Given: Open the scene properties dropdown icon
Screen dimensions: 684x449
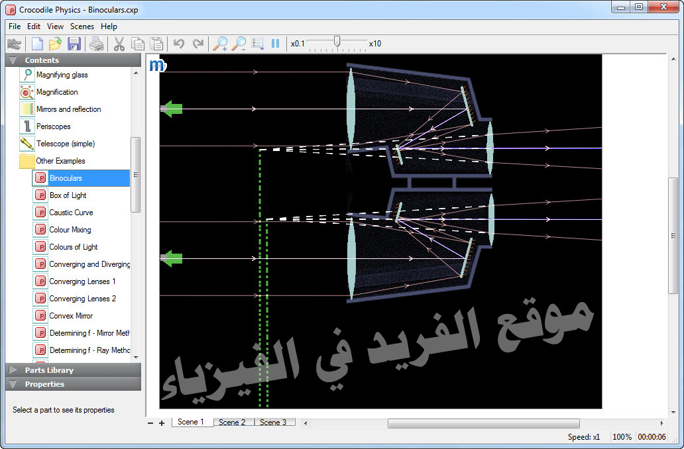Looking at the screenshot, I should (258, 44).
